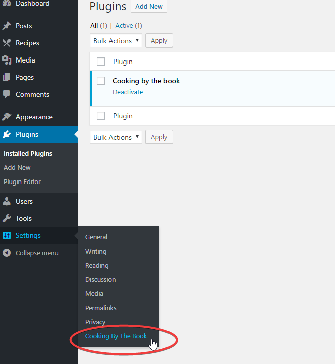Image resolution: width=335 pixels, height=364 pixels.
Task: Click the Comments speech bubble icon
Action: click(7, 94)
